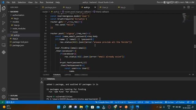The image size is (196, 110).
Task: Click router breadcrumb segment
Action: [45, 12]
